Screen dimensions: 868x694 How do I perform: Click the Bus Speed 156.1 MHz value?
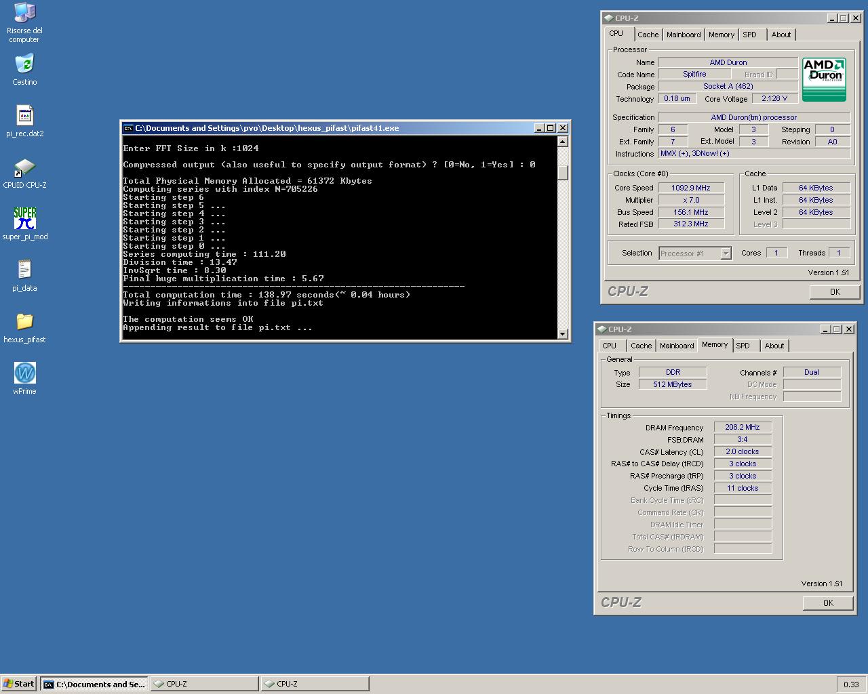691,212
